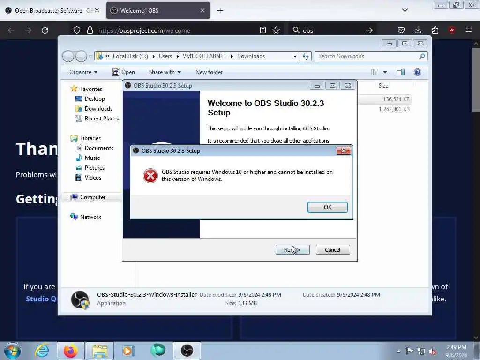Switch to the Welcome | OBS tab

153,10
